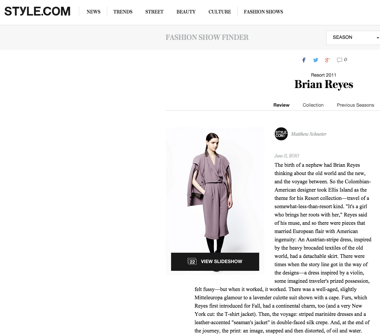Viewport: 380px width, 334px height.
Task: Click the Style.com round author badge
Action: coord(281,134)
